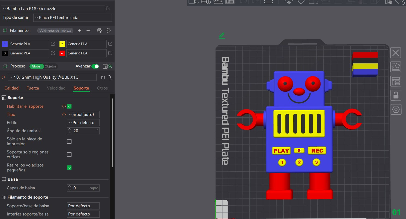Click the Ángulo de umbral value field
The image size is (406, 219).
[x=83, y=131]
